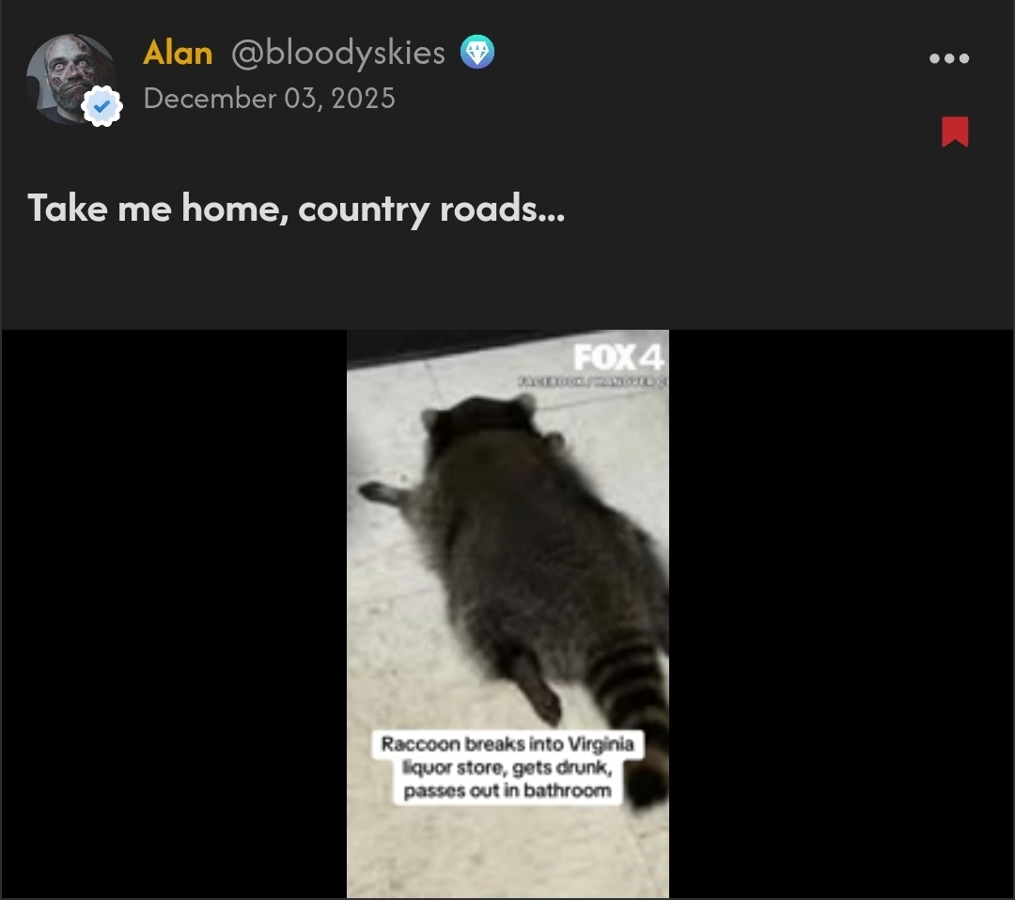Click the blue verified checkmark badge
Screen dimensions: 1015x900
[102, 105]
